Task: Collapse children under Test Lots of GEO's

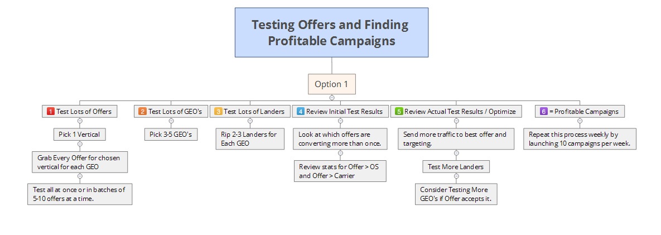Action: pos(171,121)
